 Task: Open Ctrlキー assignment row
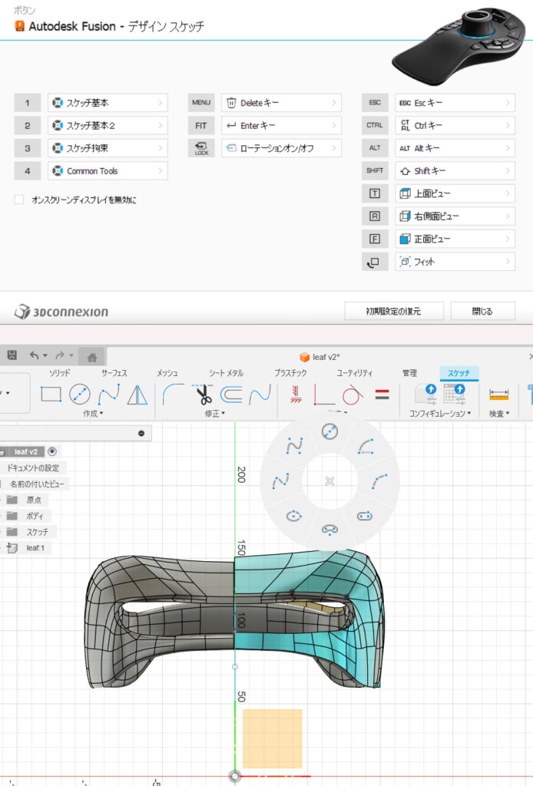tap(455, 125)
